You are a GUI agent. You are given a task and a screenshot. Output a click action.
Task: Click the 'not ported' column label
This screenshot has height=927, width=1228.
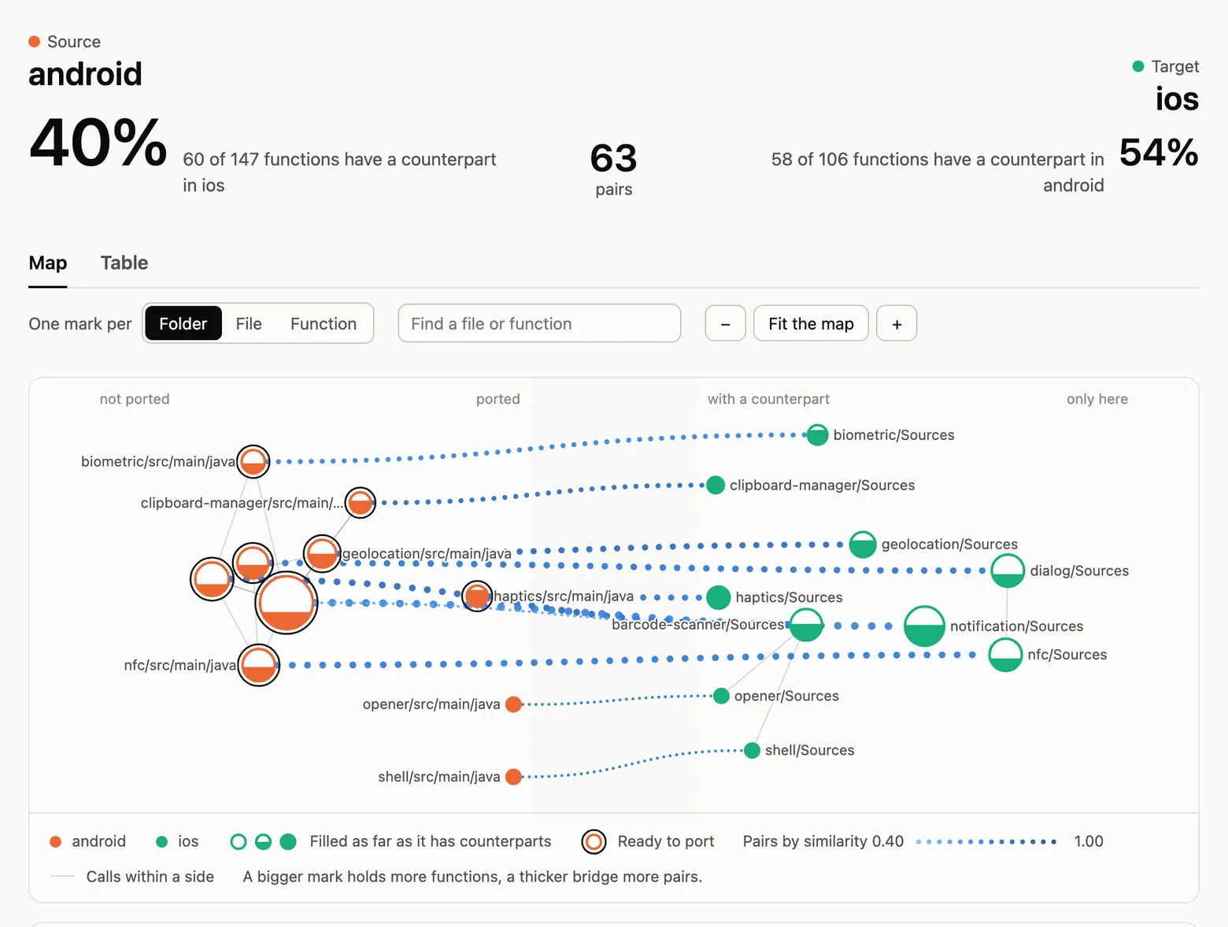(x=135, y=399)
